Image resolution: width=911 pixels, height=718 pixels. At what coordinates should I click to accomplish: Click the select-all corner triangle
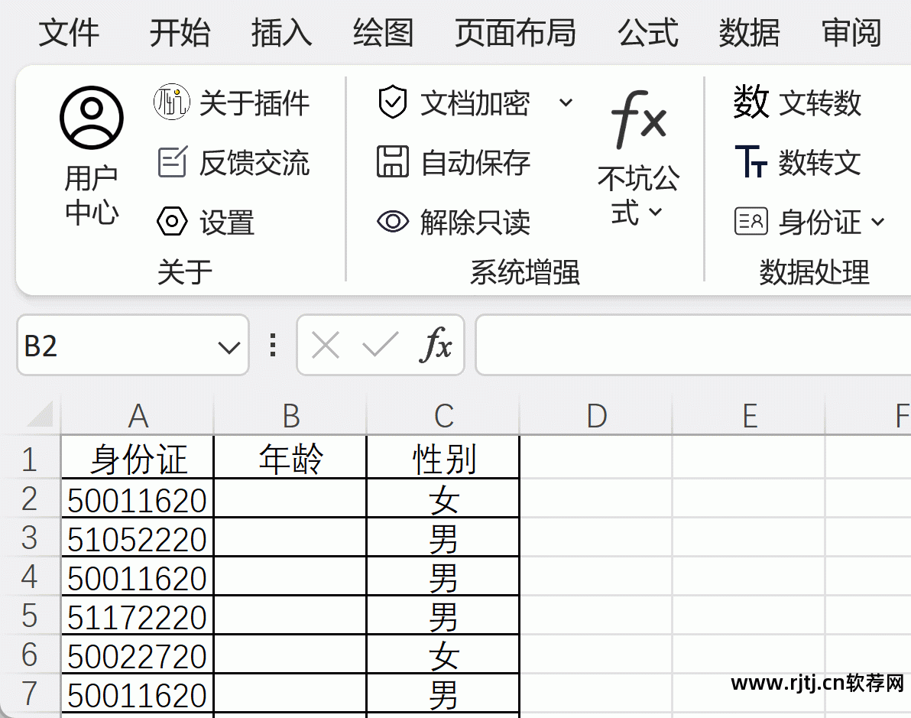(40, 414)
